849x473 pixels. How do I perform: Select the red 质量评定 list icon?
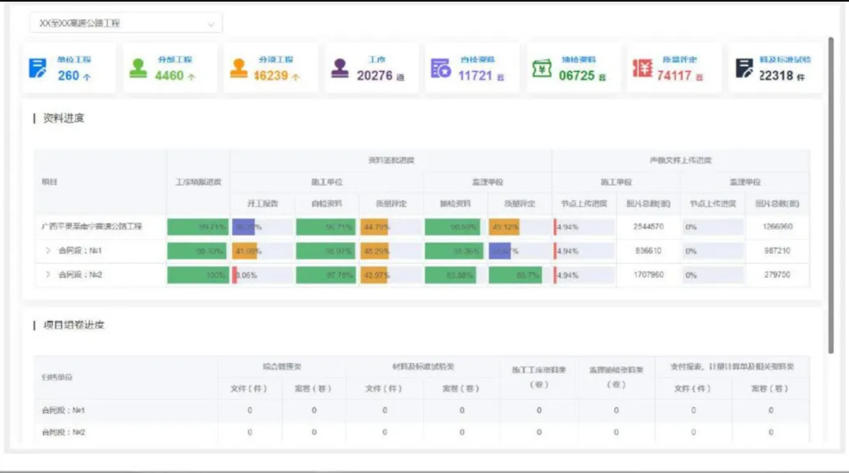pos(641,68)
